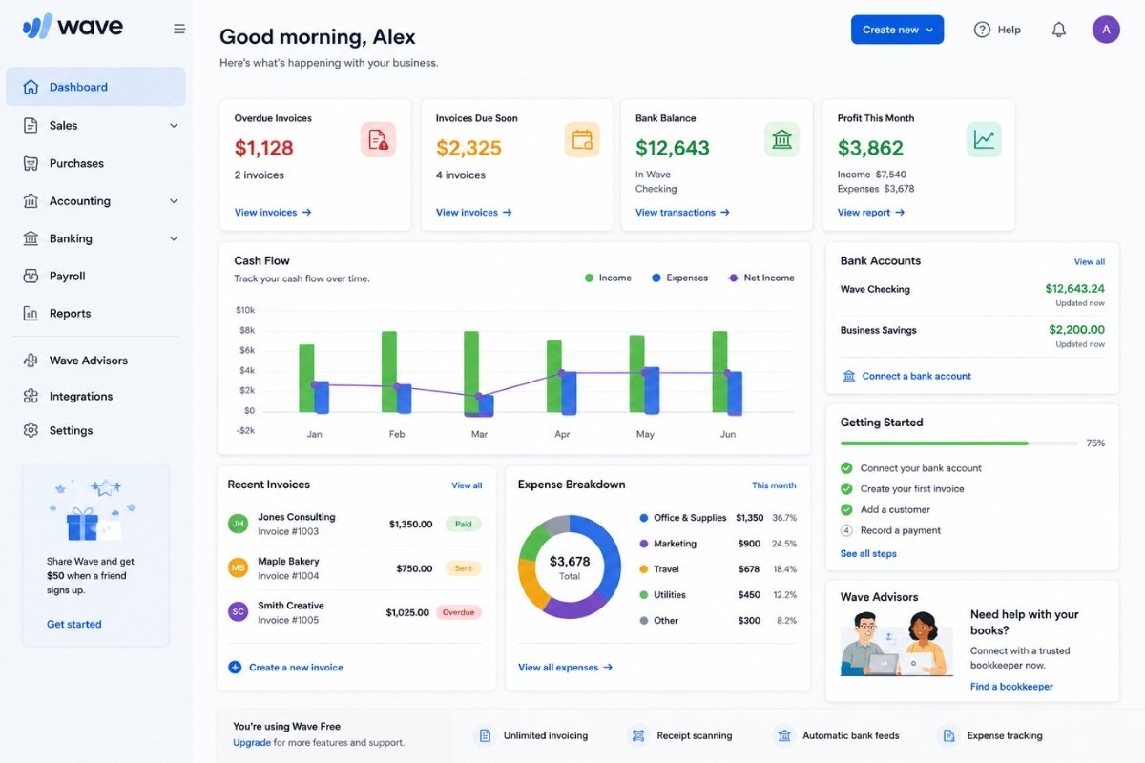Click the Payroll icon in sidebar

31,276
